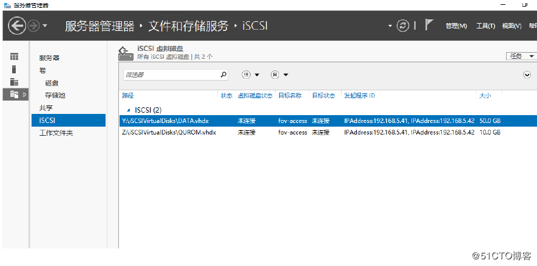The width and height of the screenshot is (537, 266).
Task: Select 工作文件夹 in the navigation pane
Action: pyautogui.click(x=56, y=133)
